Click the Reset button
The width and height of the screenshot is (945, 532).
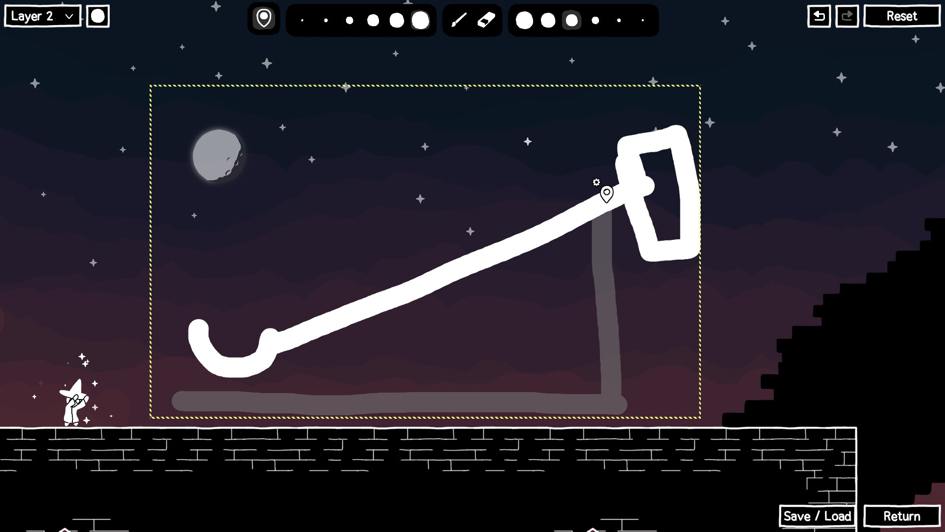click(x=902, y=16)
